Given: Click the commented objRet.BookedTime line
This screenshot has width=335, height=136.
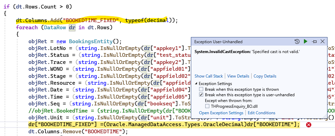Looking at the screenshot, I should 110,111.
